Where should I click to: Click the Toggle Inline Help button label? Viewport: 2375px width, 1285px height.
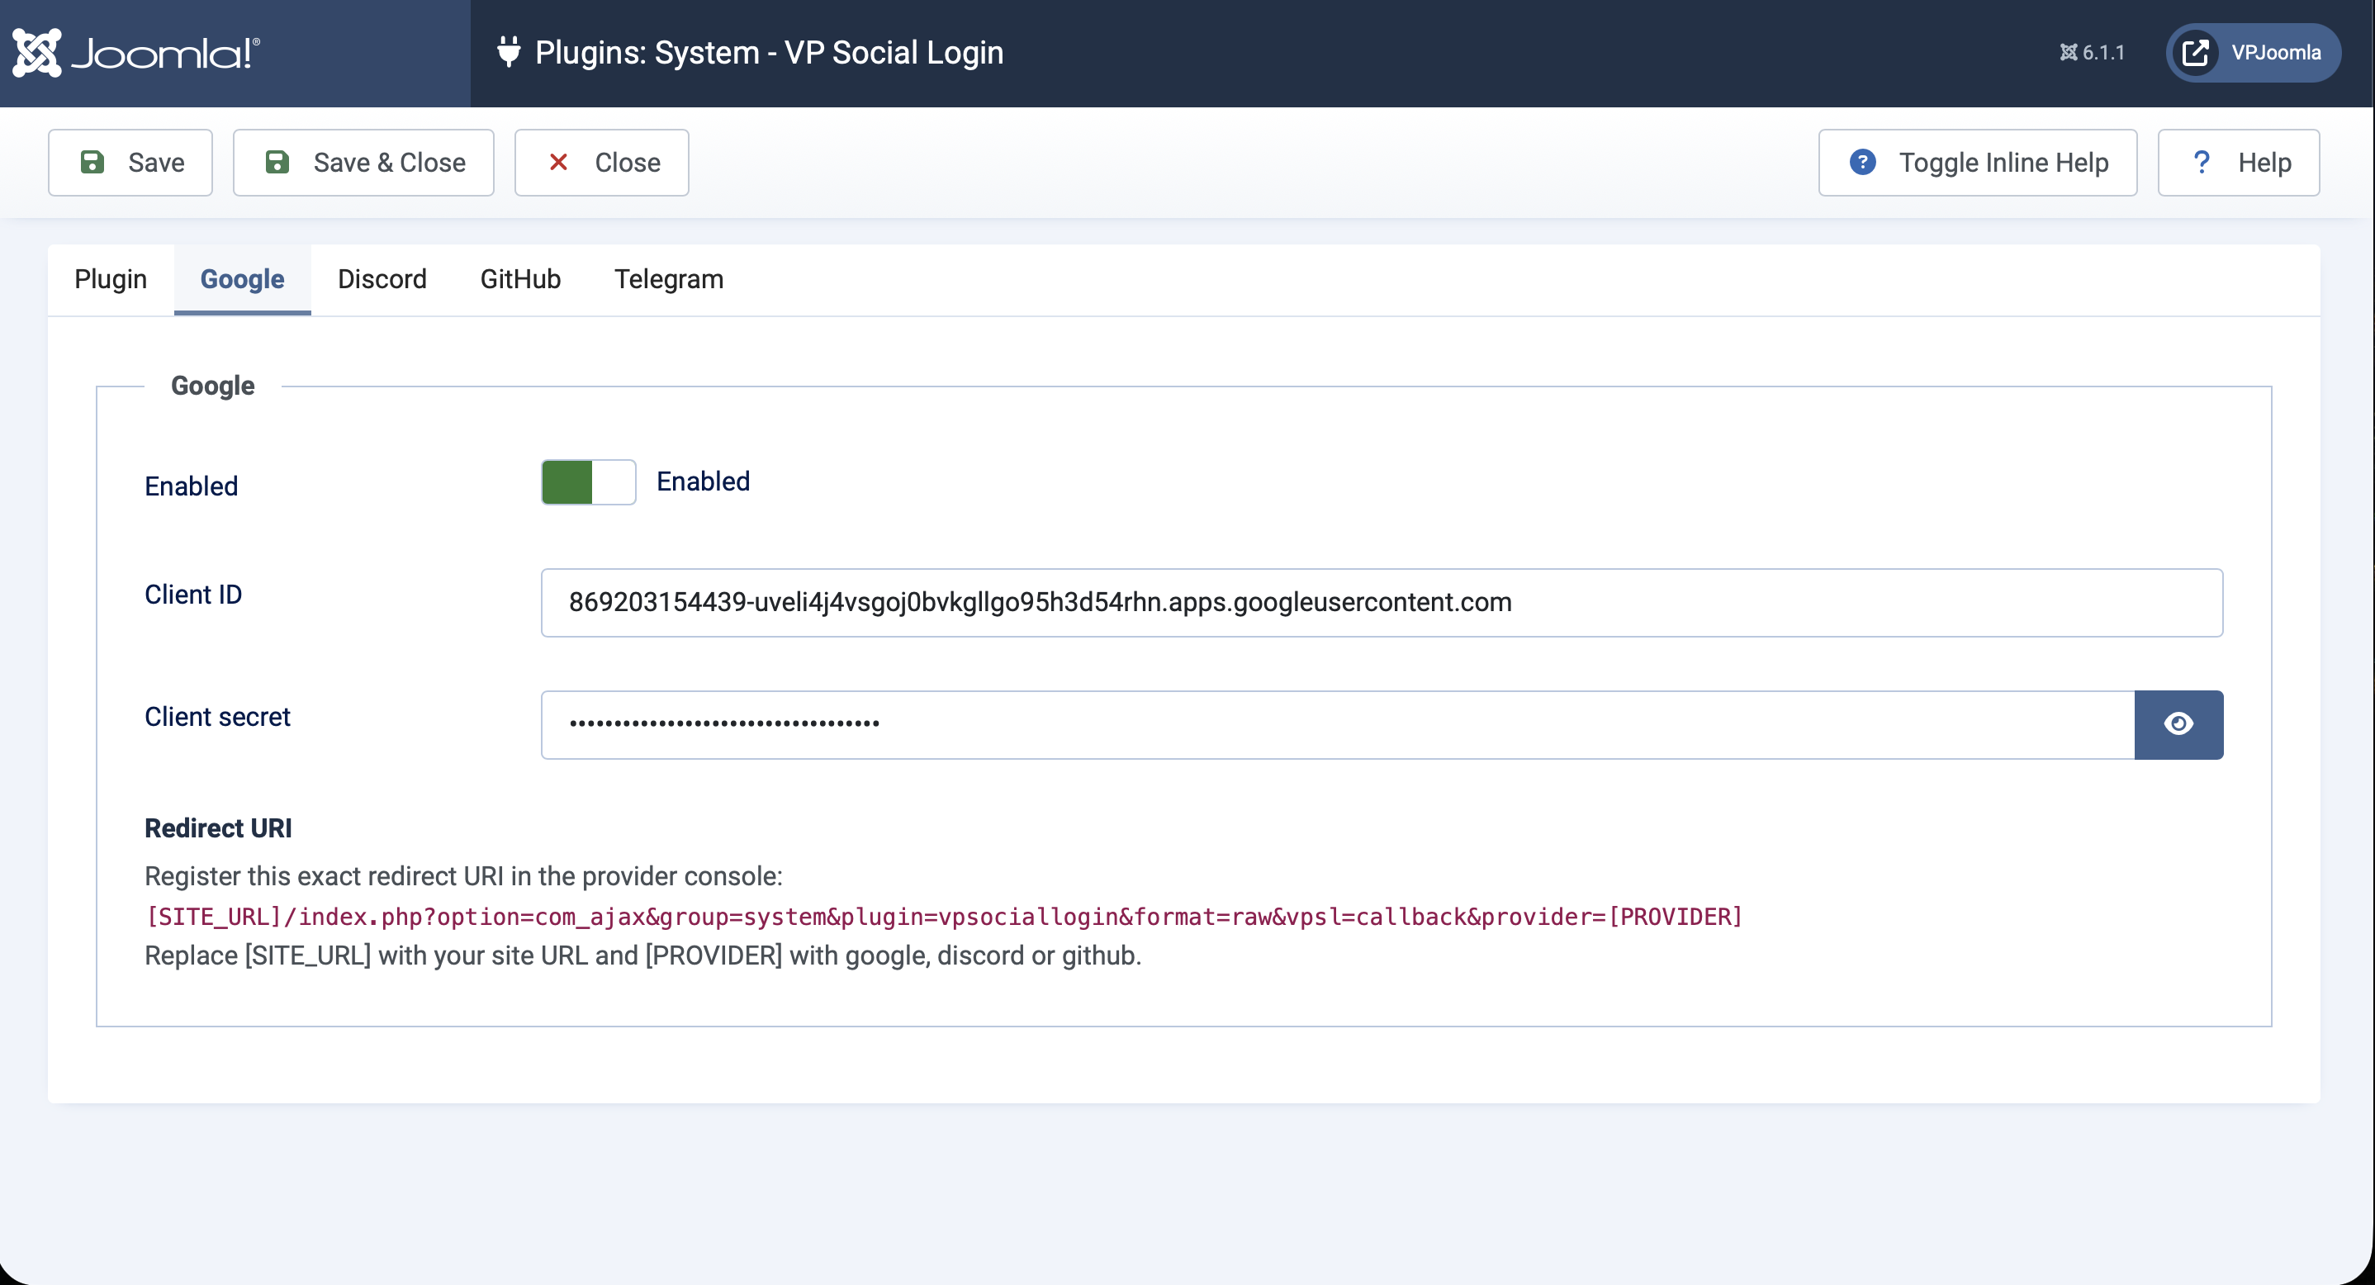(x=2003, y=162)
